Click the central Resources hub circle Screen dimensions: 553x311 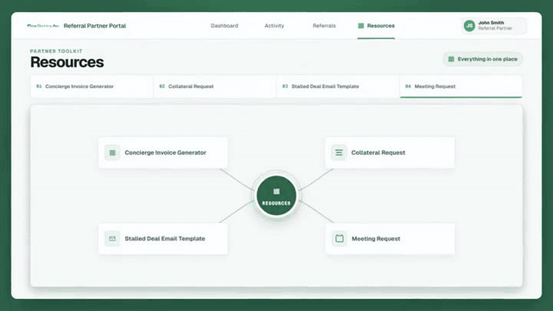point(276,196)
